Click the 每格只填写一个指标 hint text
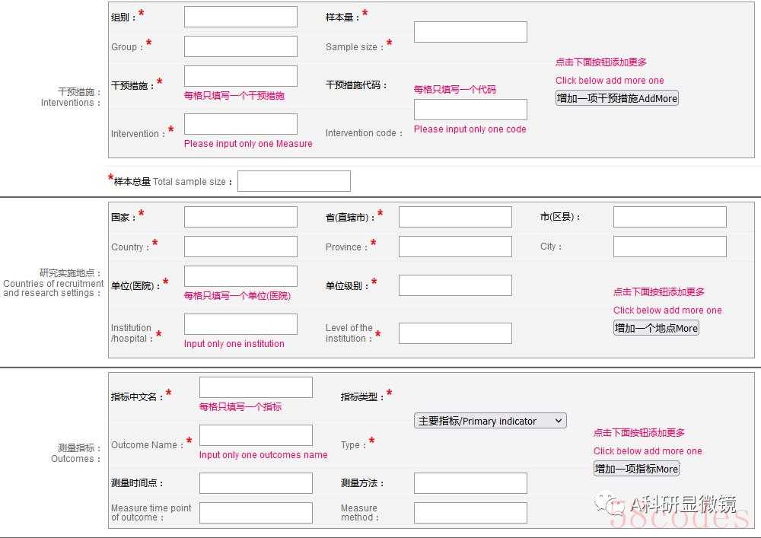Viewport: 761px width, 538px height. pos(240,406)
